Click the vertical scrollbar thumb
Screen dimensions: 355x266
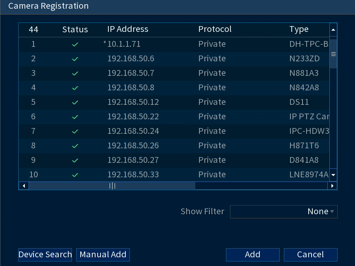click(333, 54)
